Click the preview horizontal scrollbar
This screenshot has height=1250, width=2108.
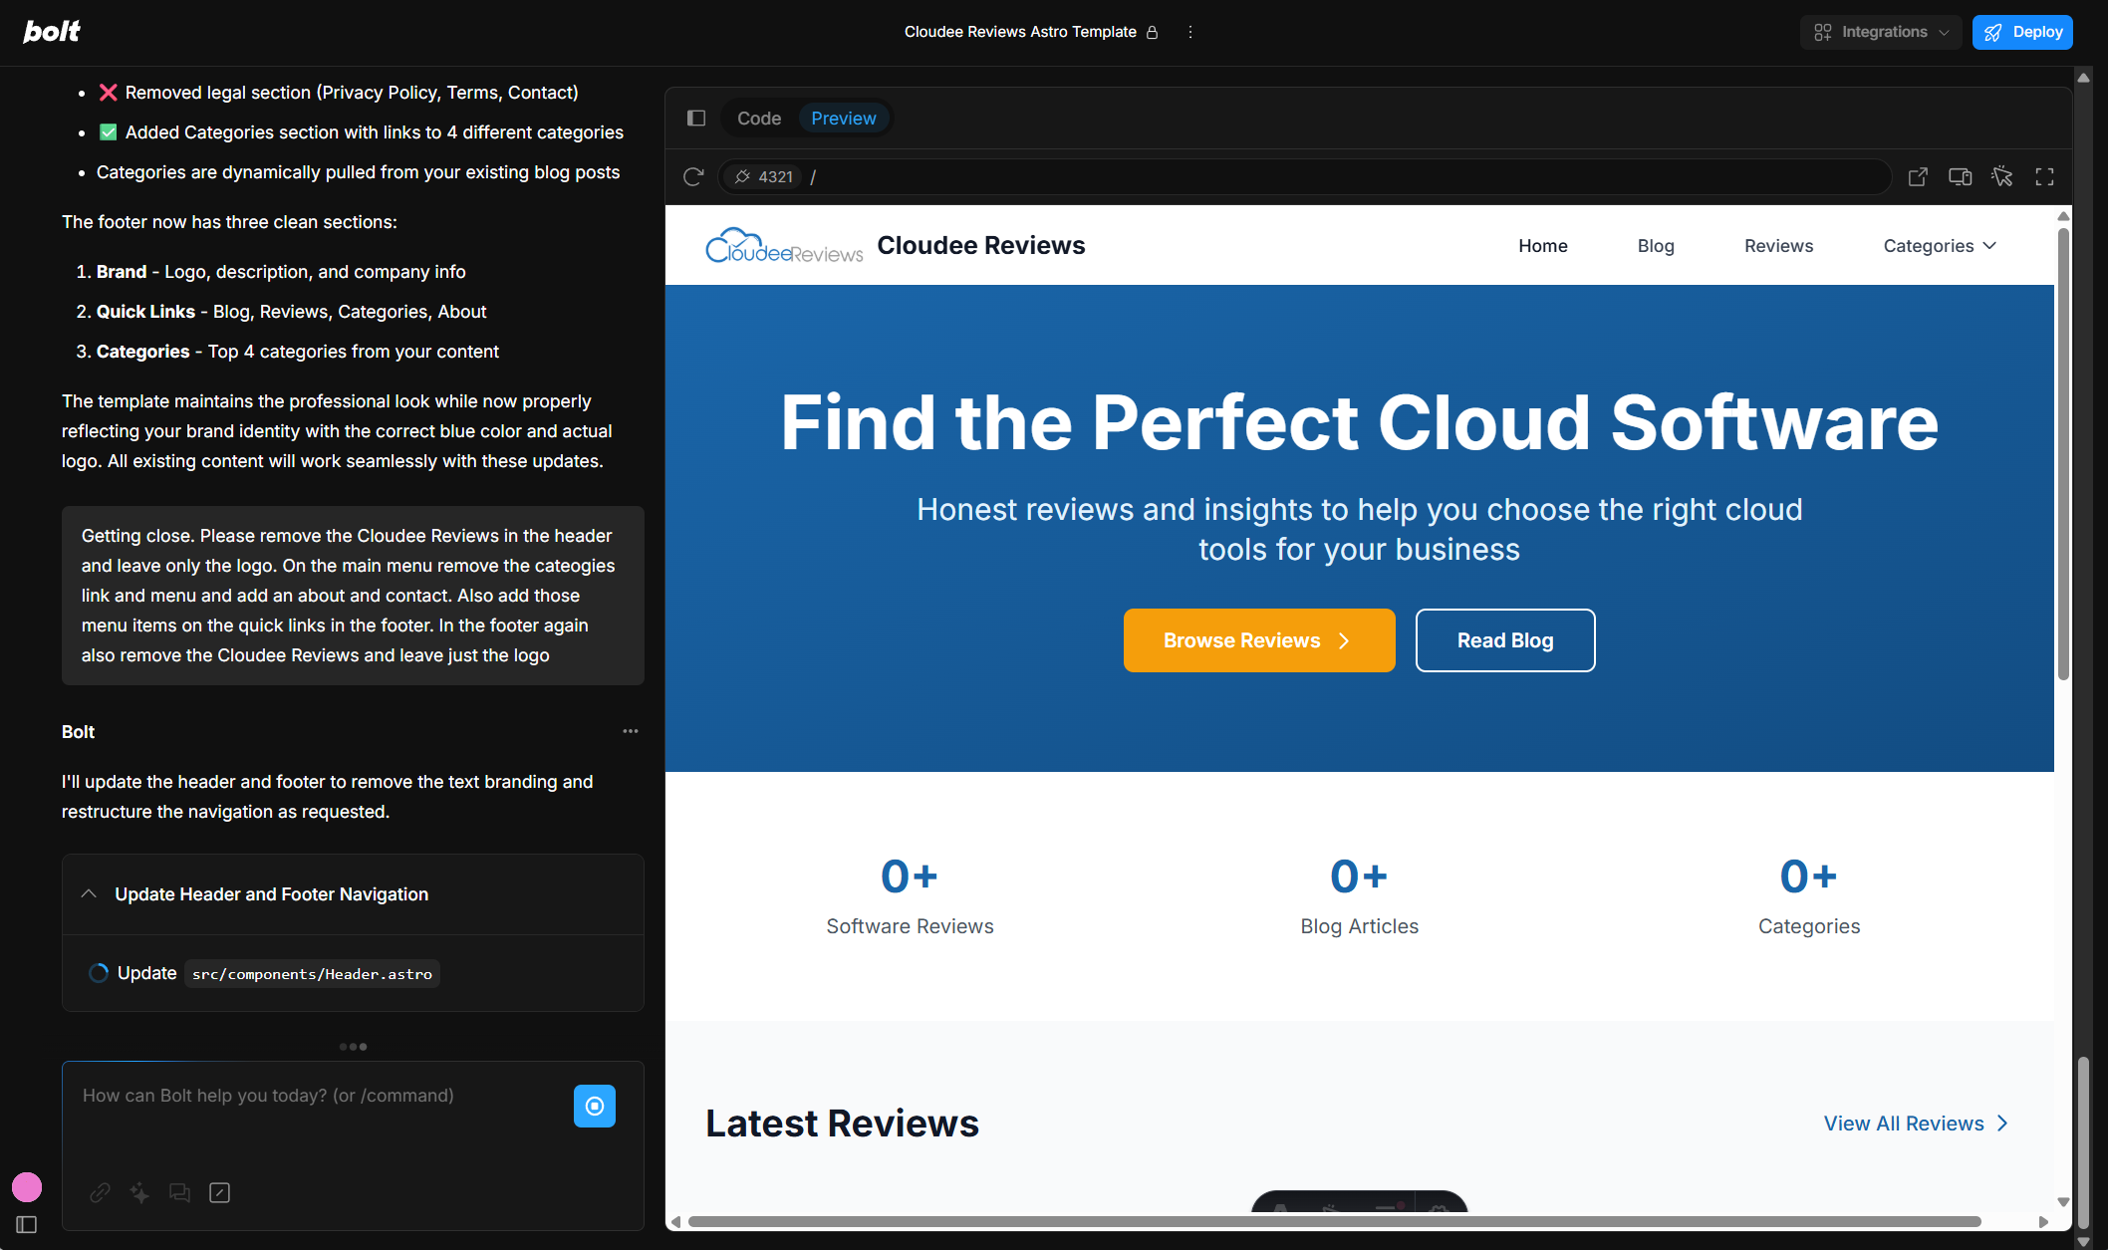click(1333, 1221)
